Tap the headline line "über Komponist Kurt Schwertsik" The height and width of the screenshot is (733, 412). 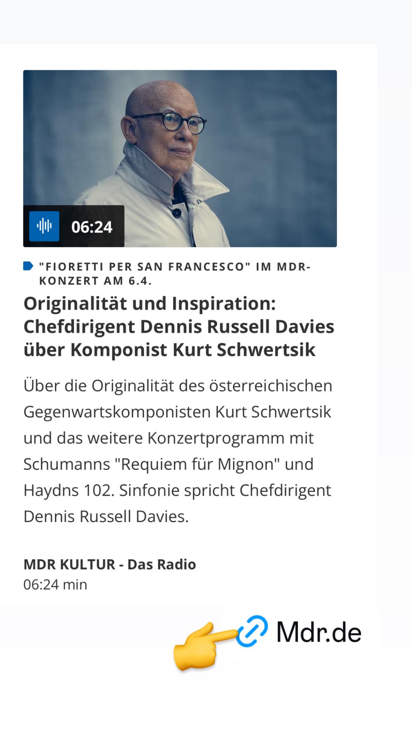pos(169,350)
